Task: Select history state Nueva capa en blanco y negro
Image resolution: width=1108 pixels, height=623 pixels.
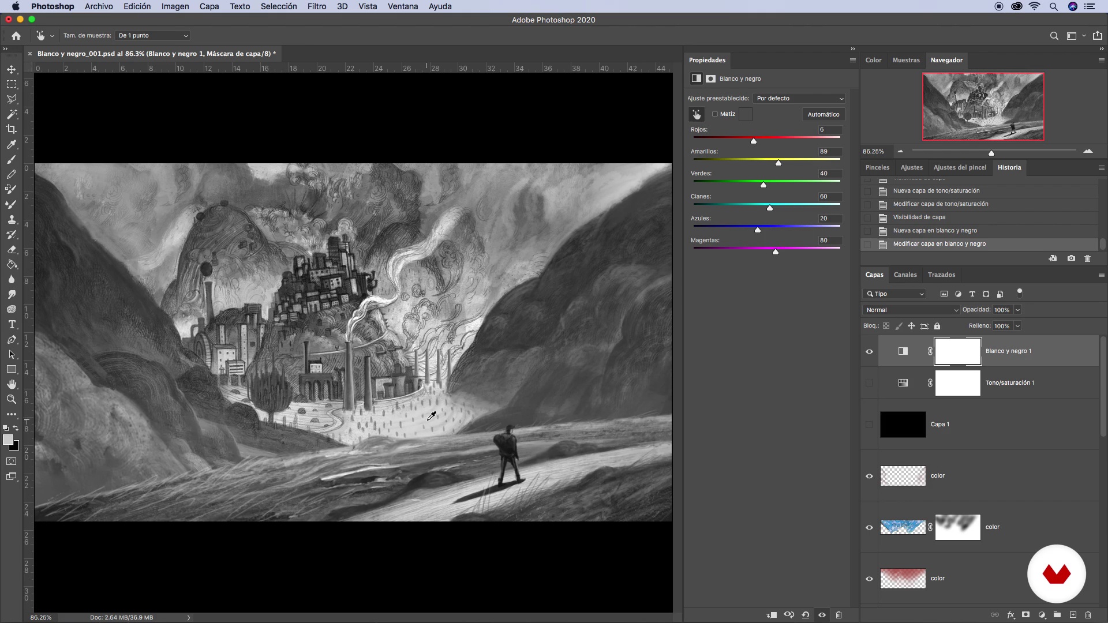Action: click(x=935, y=231)
